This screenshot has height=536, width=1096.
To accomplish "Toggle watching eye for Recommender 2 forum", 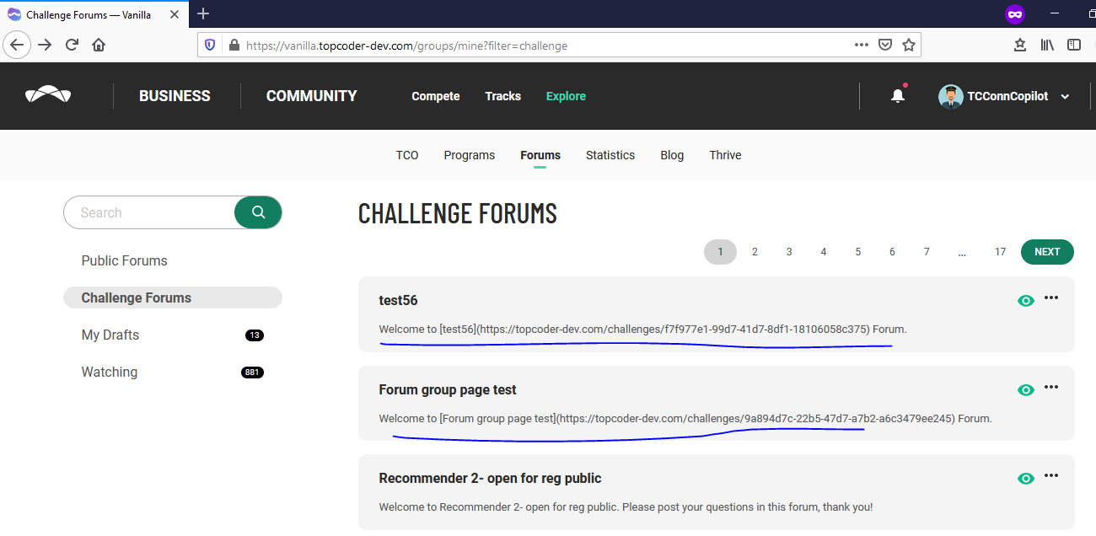I will coord(1026,479).
